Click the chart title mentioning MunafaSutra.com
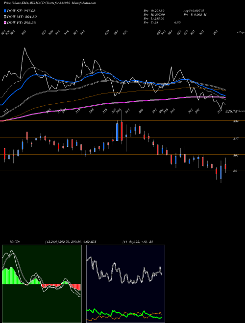Image resolution: width=245 pixels, height=323 pixels. tap(50, 3)
